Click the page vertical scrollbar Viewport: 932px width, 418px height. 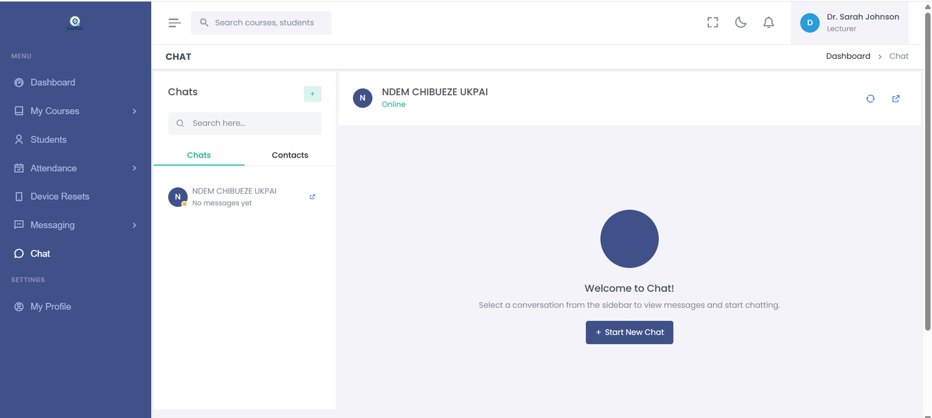pos(927,174)
